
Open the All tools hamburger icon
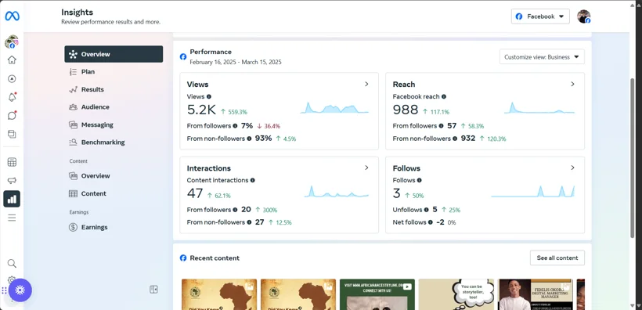tap(12, 218)
